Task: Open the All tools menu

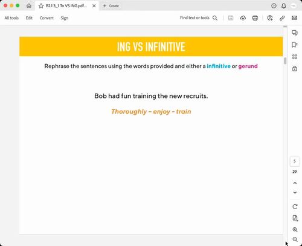Action: [x=11, y=18]
